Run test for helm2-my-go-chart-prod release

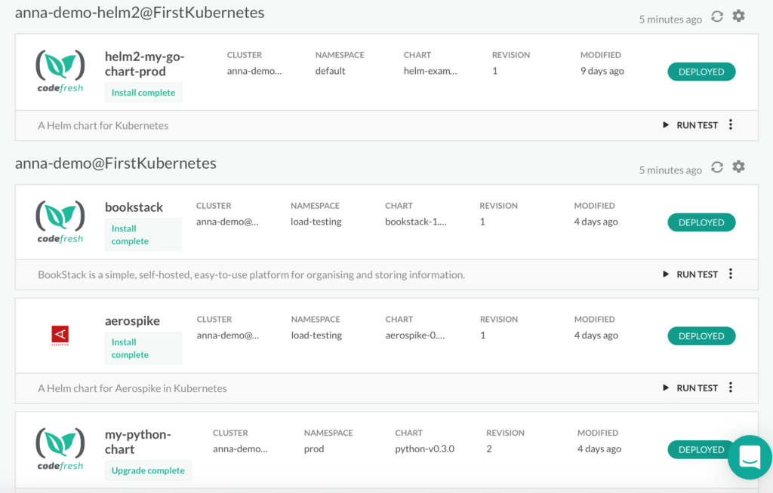point(691,125)
